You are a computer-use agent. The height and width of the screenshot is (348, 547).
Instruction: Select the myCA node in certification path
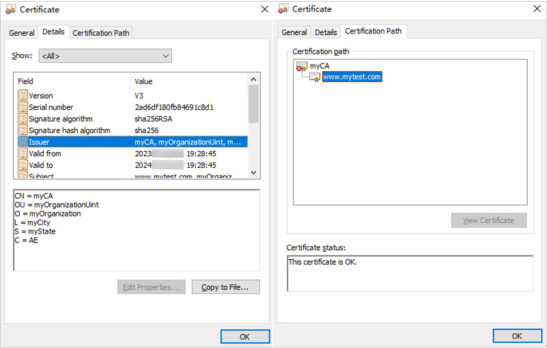coord(319,66)
